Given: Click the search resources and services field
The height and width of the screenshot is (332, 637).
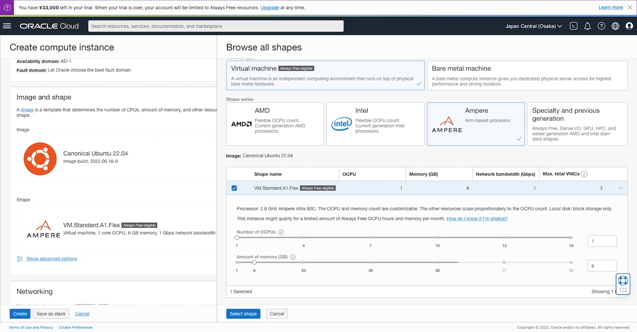Looking at the screenshot, I should coord(216,26).
